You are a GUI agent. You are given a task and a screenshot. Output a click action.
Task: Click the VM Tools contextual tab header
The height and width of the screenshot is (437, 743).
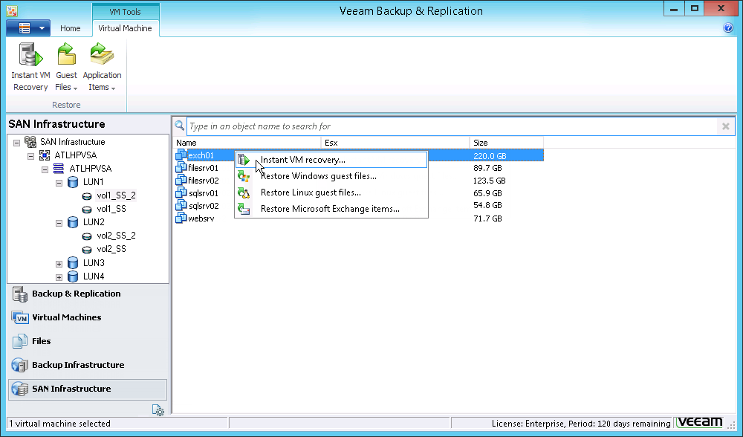coord(125,12)
